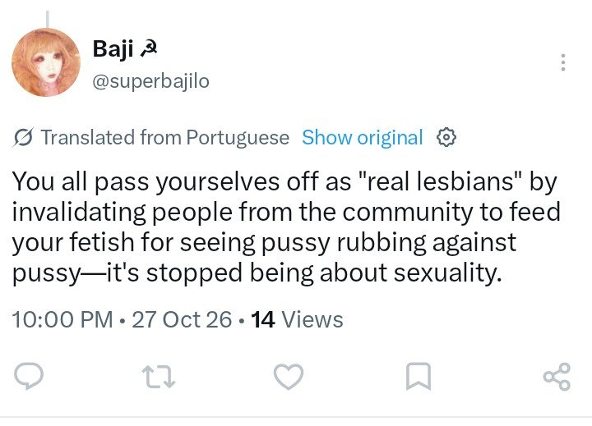Open the three-dot more options menu

pyautogui.click(x=563, y=62)
